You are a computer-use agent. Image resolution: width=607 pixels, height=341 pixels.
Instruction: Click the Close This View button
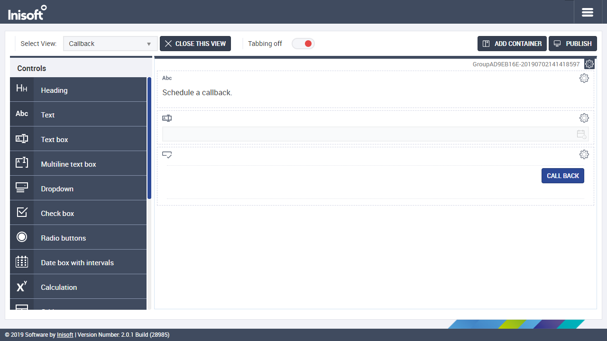tap(195, 44)
